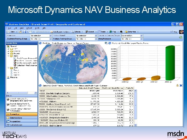Open the Customer Country/Region dropdown
The height and width of the screenshot is (140, 187).
(142, 36)
